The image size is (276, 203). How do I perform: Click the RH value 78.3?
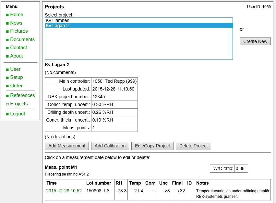coord(122,191)
